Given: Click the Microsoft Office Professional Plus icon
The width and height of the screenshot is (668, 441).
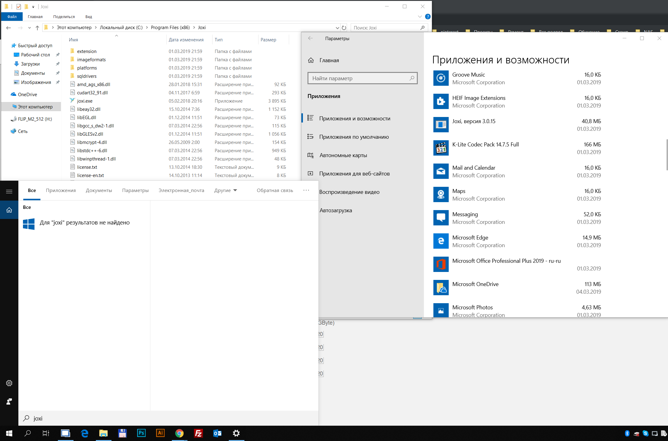Looking at the screenshot, I should 441,264.
